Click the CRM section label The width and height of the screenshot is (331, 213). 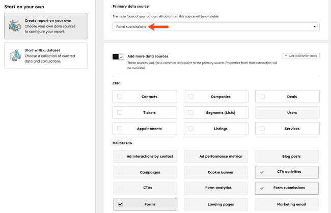[116, 83]
